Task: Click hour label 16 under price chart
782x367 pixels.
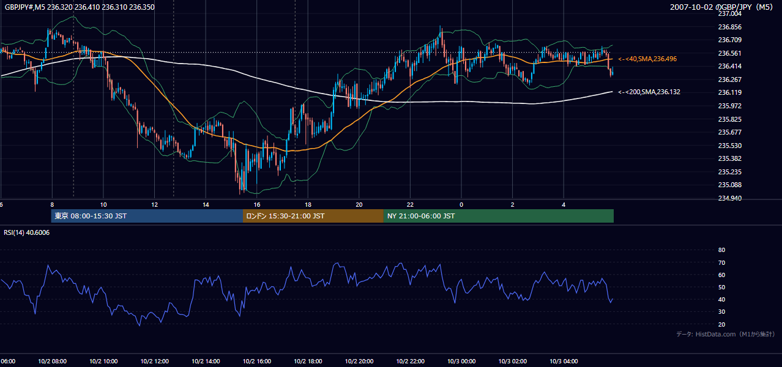Action: 257,205
